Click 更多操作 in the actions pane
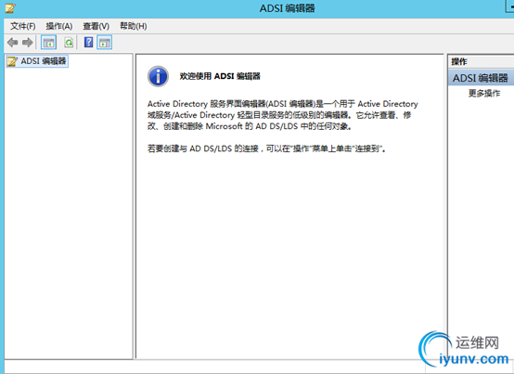The width and height of the screenshot is (514, 374). pyautogui.click(x=483, y=93)
